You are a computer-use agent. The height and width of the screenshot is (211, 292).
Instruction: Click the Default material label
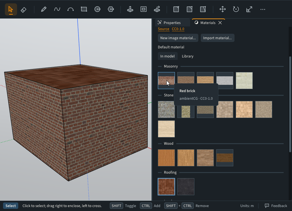coord(171,47)
